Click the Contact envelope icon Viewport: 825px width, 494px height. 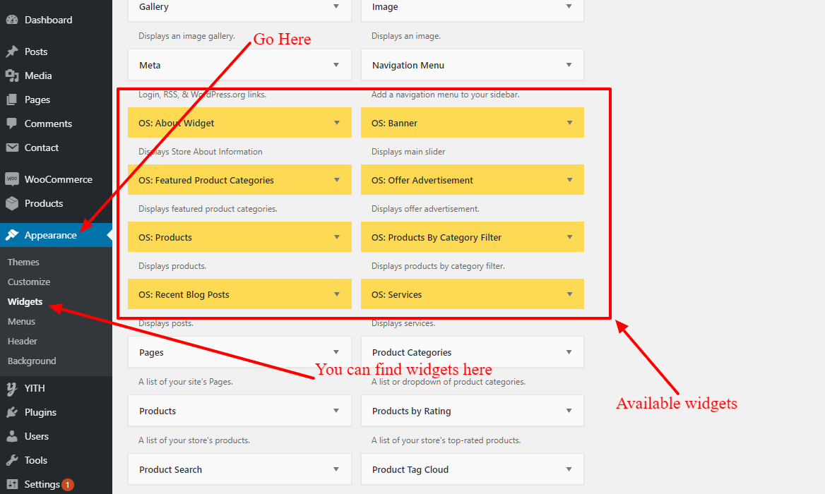click(x=12, y=147)
